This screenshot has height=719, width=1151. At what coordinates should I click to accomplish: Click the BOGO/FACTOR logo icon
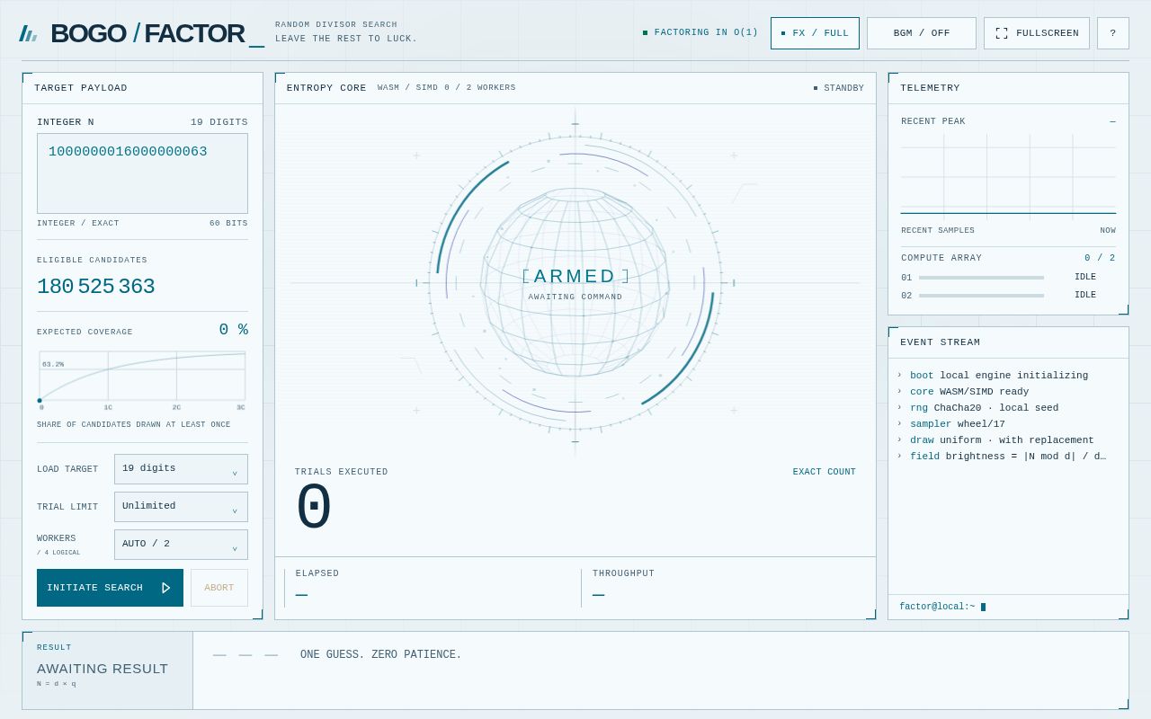pos(28,33)
